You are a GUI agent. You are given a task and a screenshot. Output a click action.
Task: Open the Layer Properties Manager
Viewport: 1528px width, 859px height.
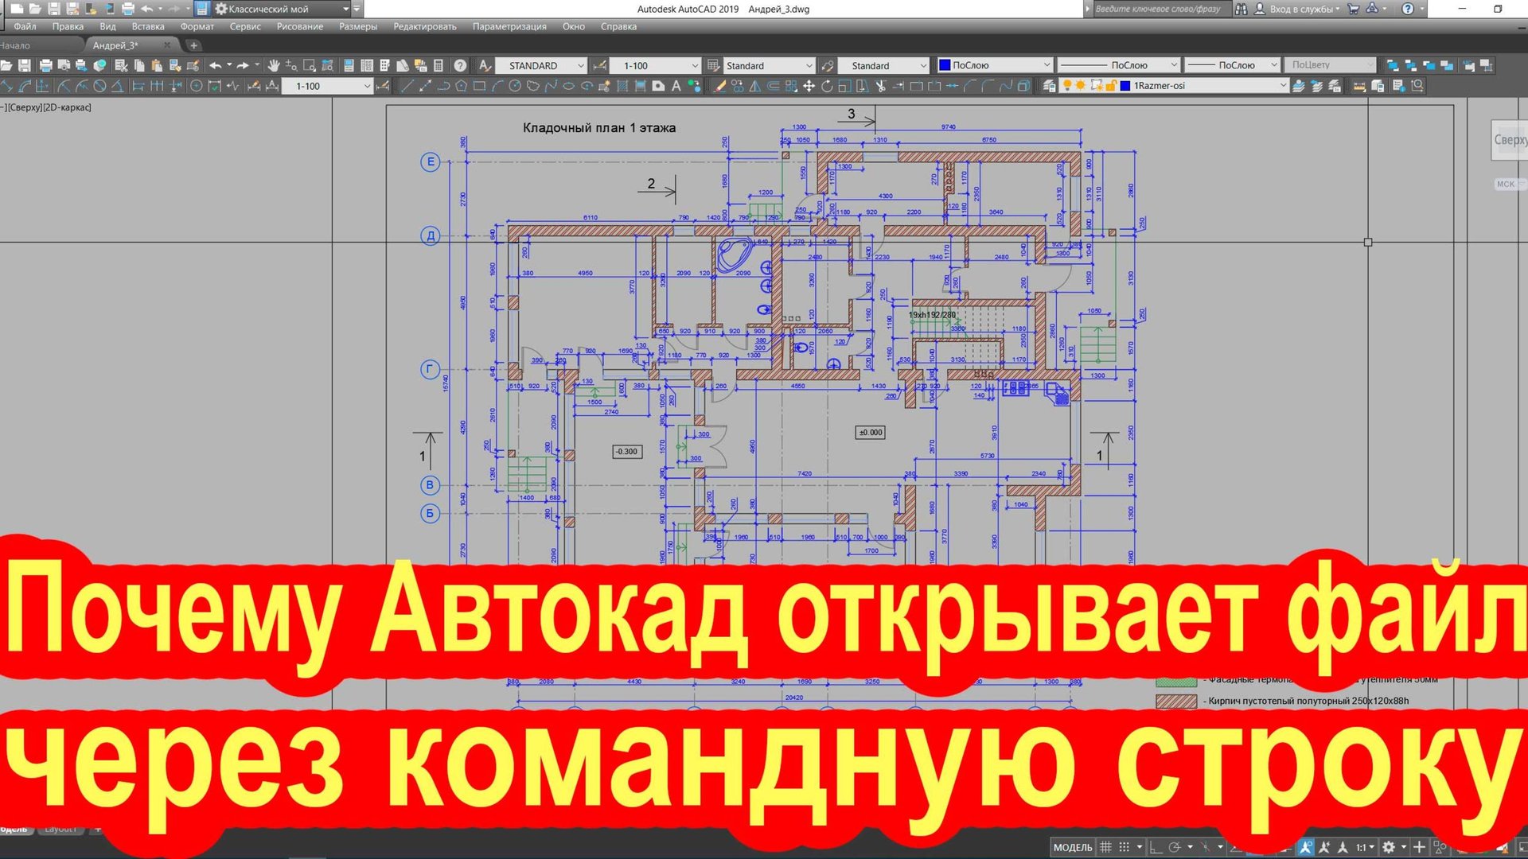(1049, 86)
